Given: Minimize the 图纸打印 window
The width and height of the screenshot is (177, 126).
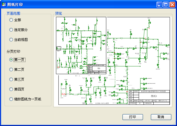Looking at the screenshot, I should tap(159, 5).
